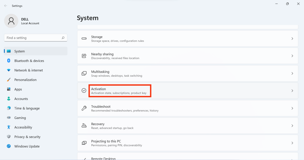304x160 pixels.
Task: Click the Accessibility figure icon
Action: (9, 127)
